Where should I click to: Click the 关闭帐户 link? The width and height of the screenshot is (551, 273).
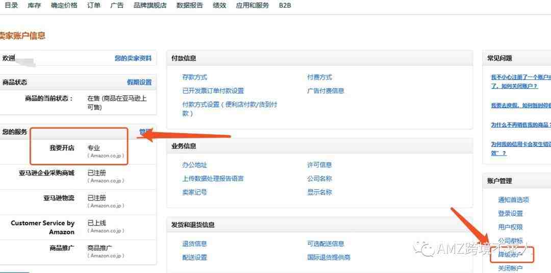(510, 268)
